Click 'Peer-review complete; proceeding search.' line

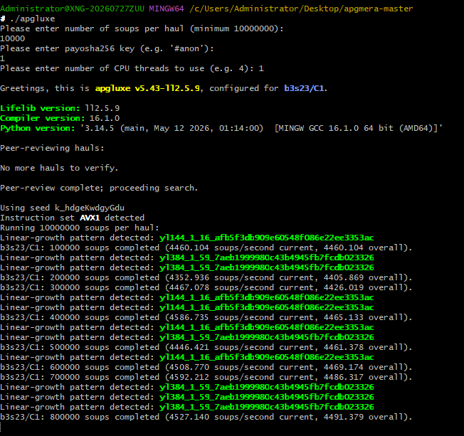pyautogui.click(x=99, y=188)
